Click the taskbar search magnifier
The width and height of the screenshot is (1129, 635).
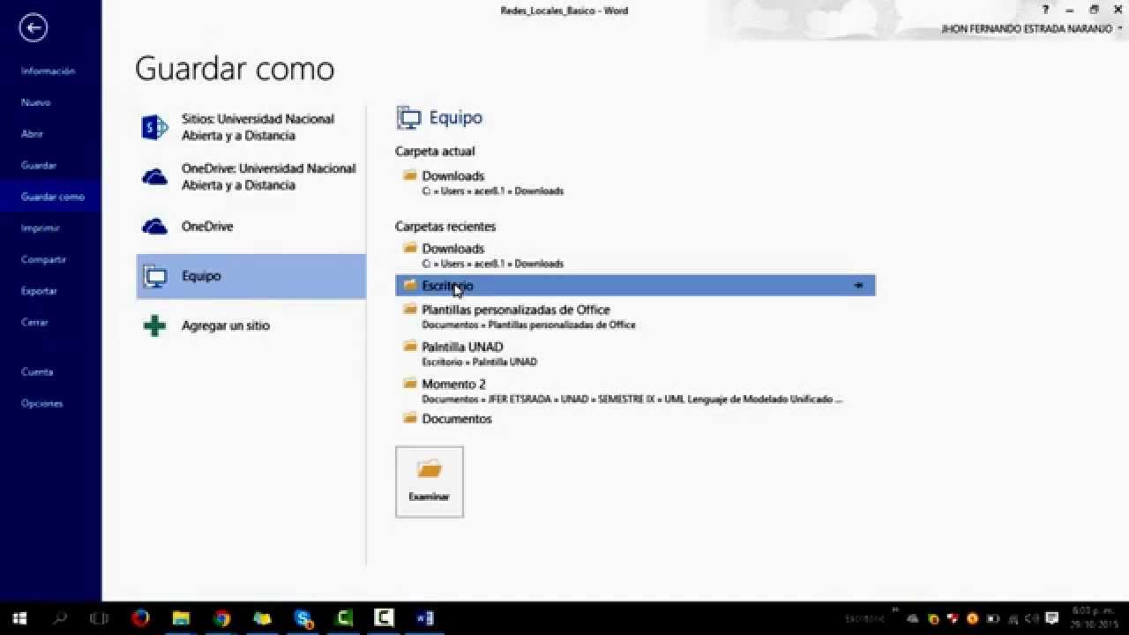pos(60,618)
